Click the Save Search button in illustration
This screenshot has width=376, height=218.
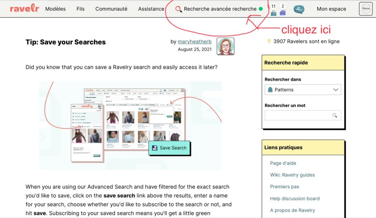(169, 148)
